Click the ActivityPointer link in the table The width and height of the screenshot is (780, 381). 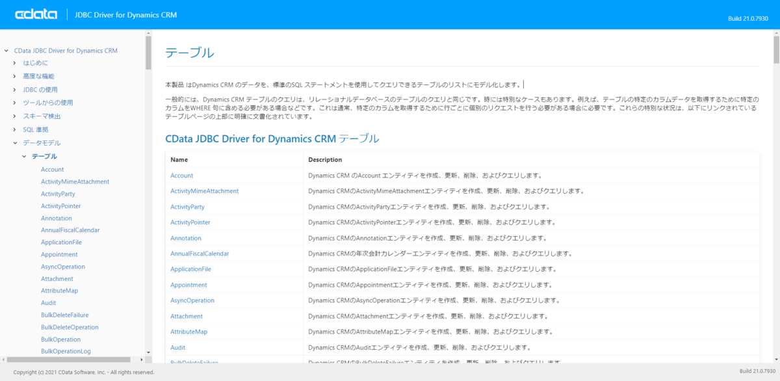(x=190, y=222)
